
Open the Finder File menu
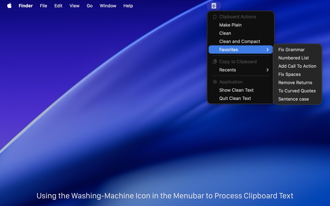[x=43, y=6]
